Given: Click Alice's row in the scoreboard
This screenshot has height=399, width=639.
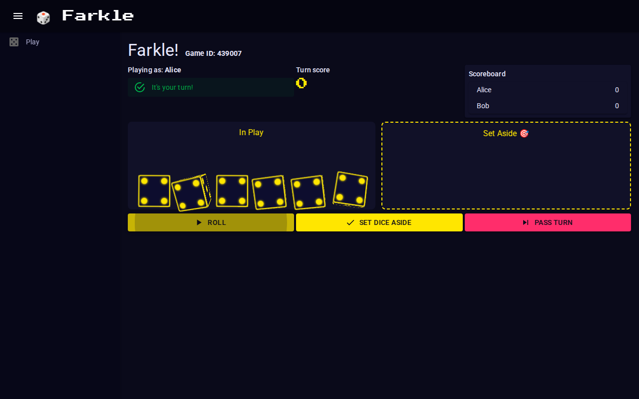Looking at the screenshot, I should click(x=548, y=90).
